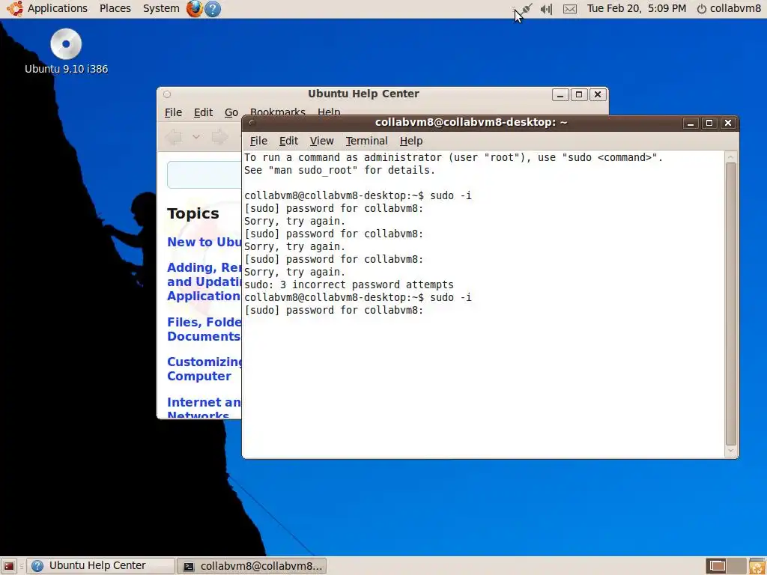Open the Terminal window's Edit menu

(288, 141)
